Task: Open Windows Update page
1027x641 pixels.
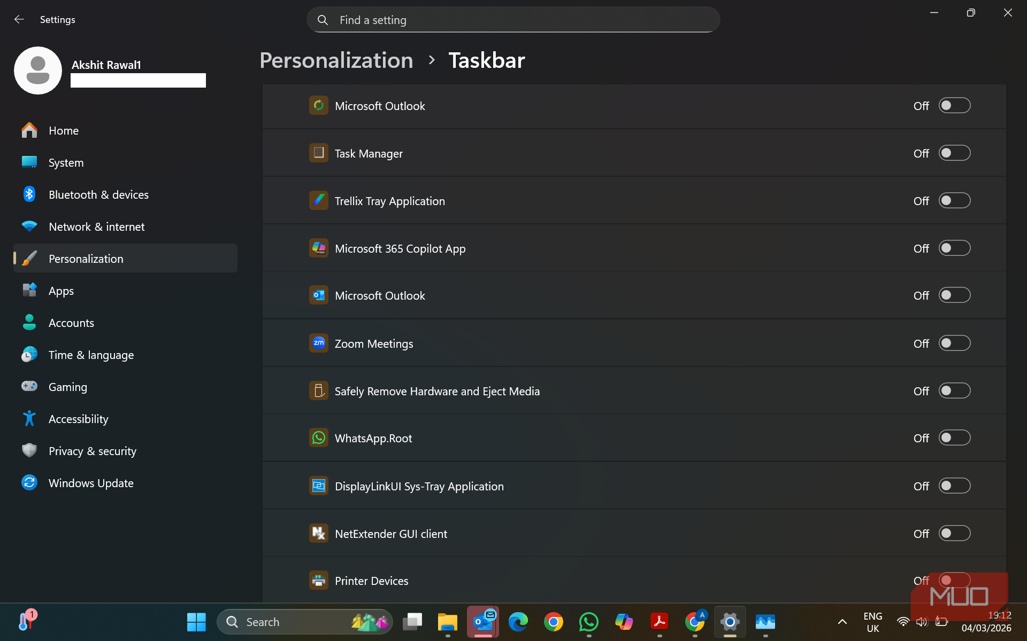Action: tap(125, 483)
